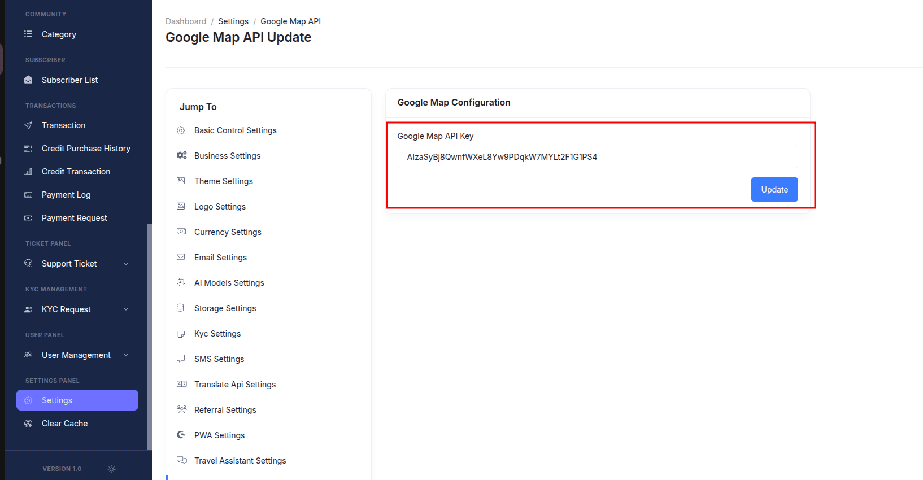The height and width of the screenshot is (480, 923).
Task: Click the Clear Cache menu label
Action: pyautogui.click(x=65, y=424)
